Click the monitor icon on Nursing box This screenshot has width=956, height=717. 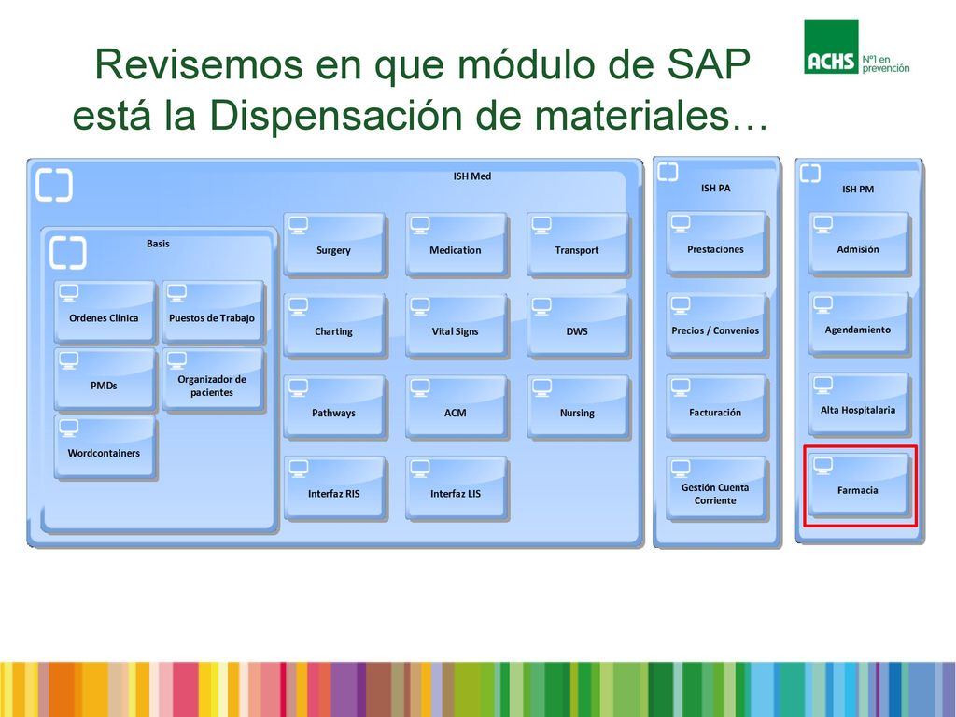point(541,387)
